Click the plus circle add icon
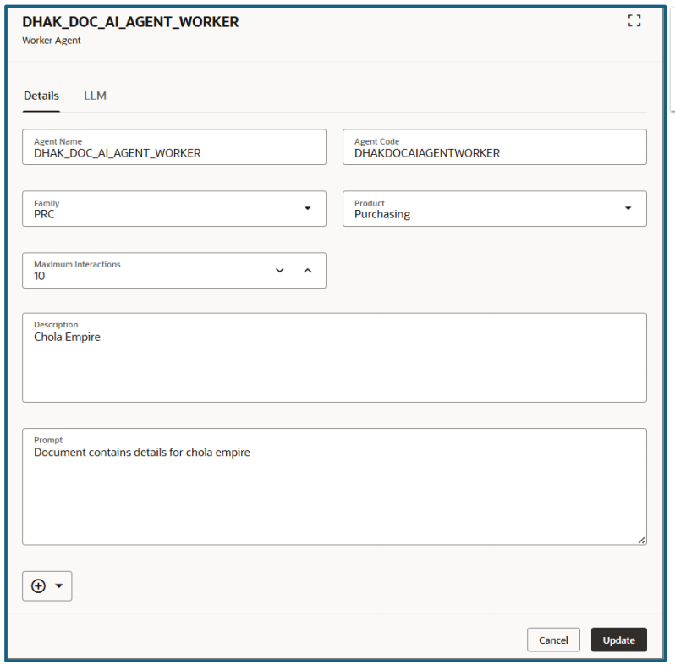 click(38, 586)
